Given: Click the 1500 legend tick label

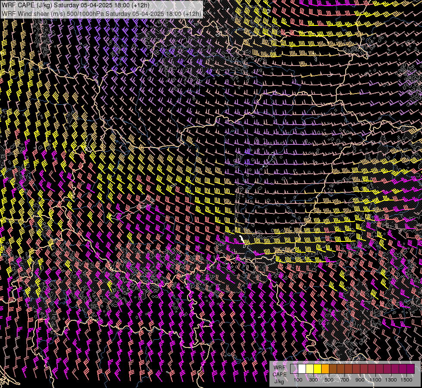Looking at the screenshot, I should pos(406,380).
